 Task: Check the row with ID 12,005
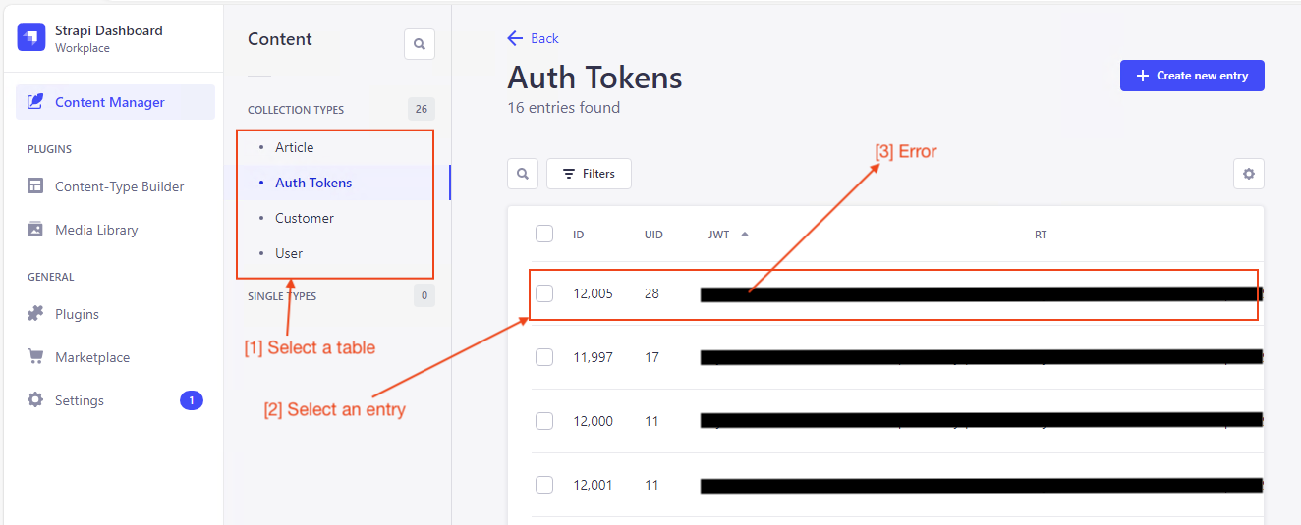544,293
